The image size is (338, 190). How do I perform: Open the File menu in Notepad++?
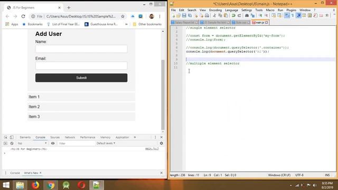173,10
